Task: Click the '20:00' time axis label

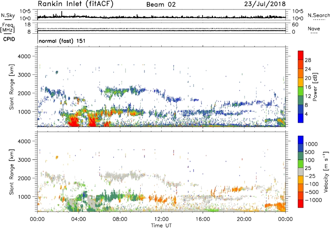Action: coord(244,219)
